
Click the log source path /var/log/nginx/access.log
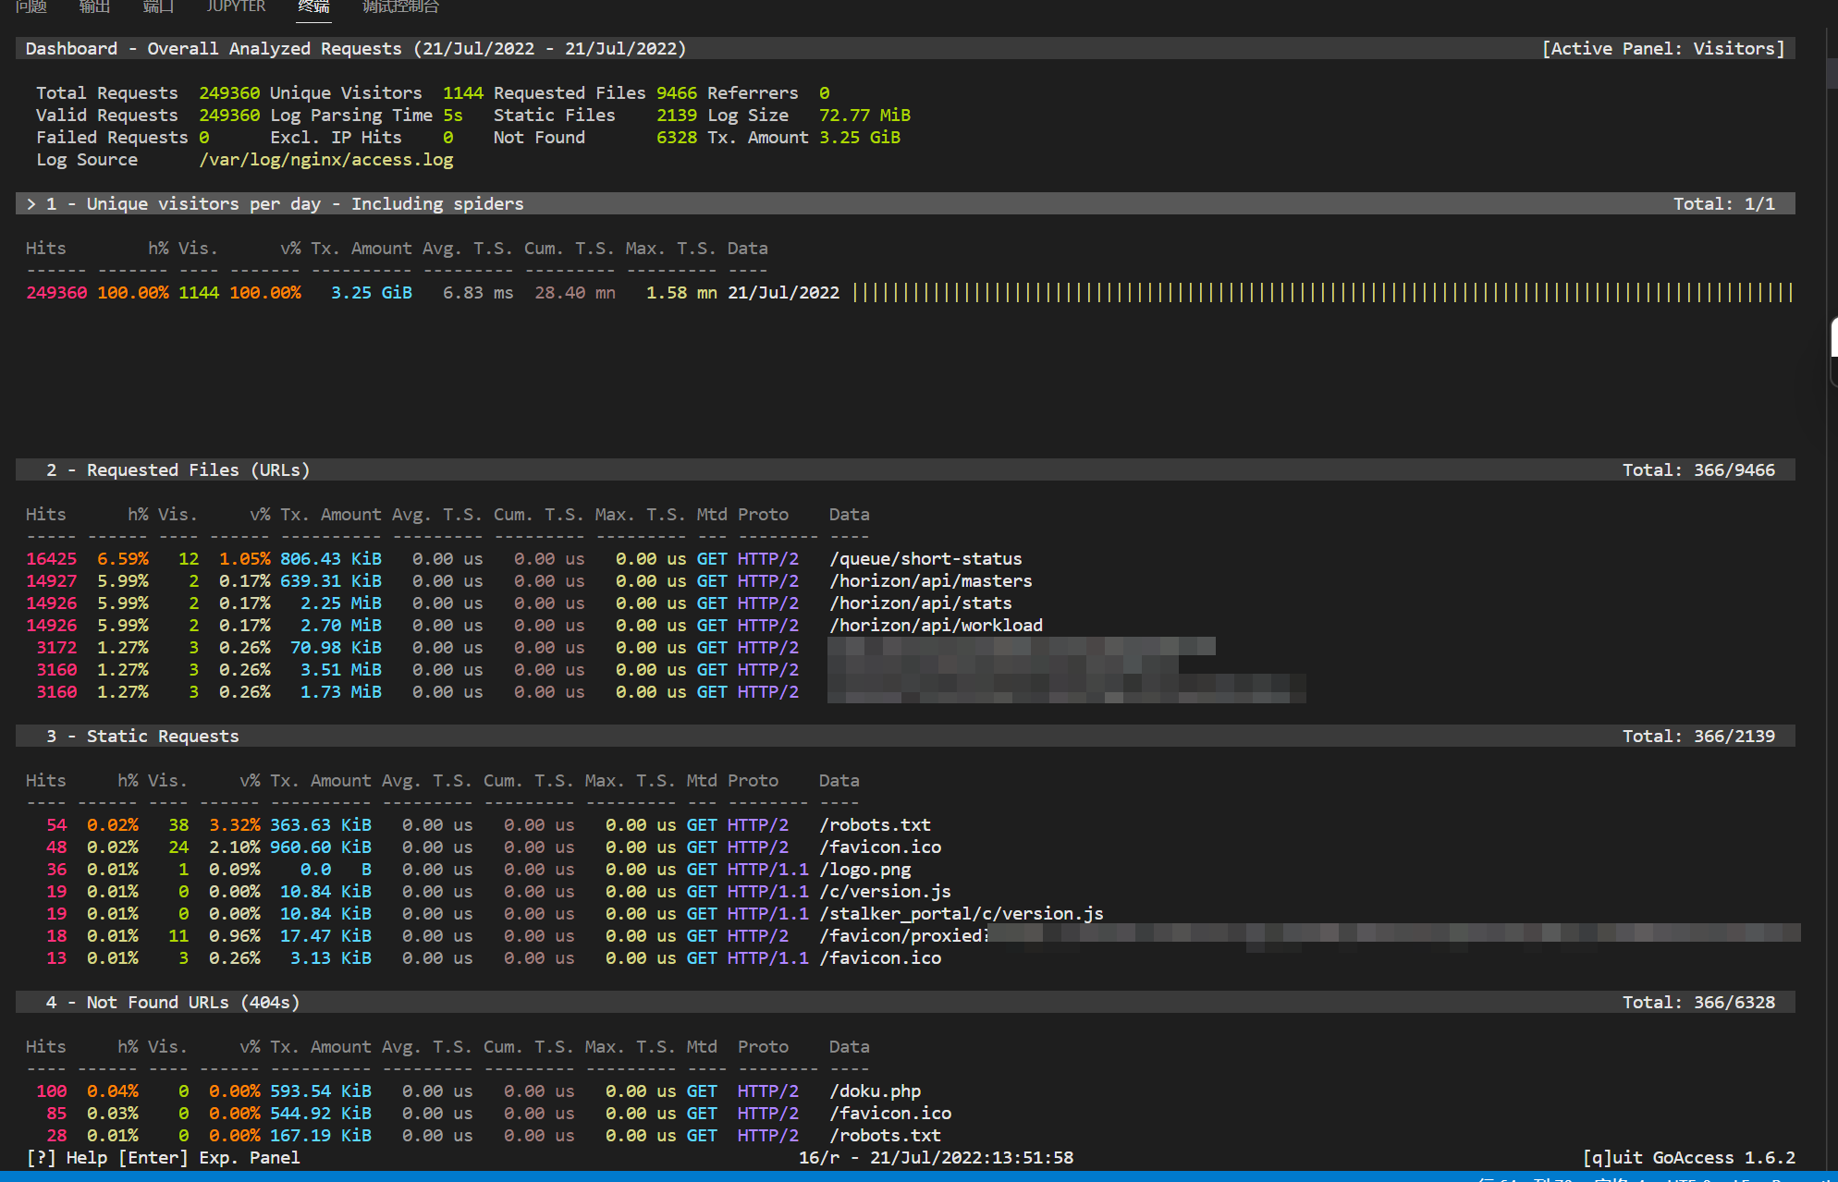tap(326, 159)
